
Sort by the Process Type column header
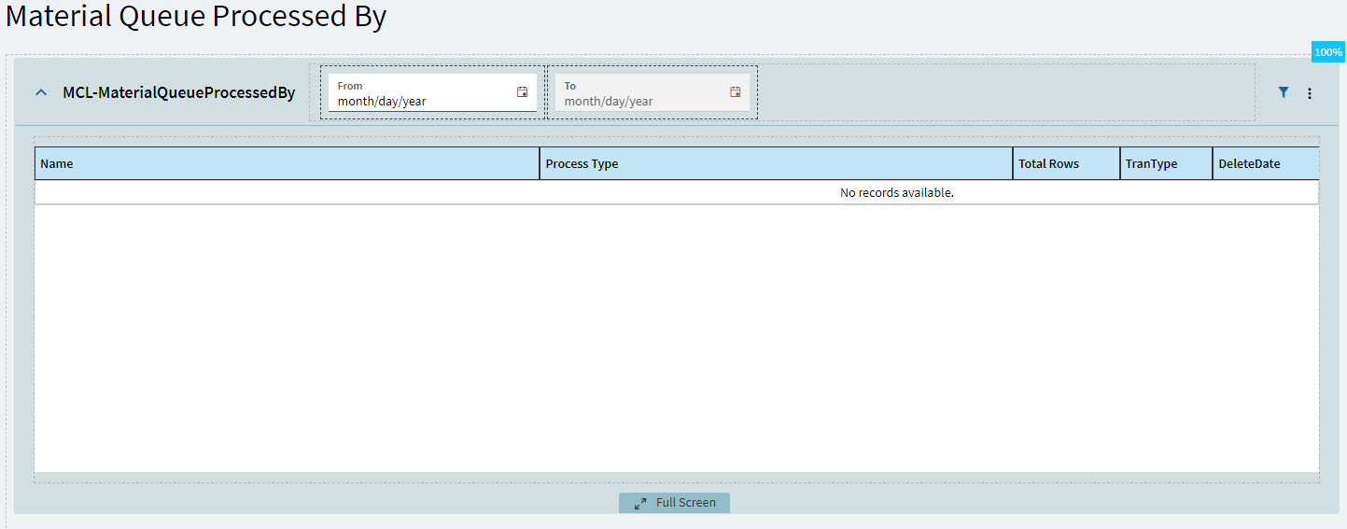777,163
